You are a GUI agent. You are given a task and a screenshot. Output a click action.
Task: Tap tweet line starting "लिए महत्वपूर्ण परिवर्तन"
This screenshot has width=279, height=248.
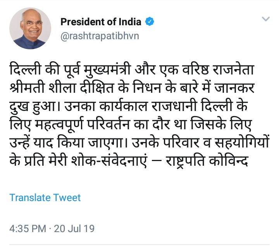(x=131, y=125)
